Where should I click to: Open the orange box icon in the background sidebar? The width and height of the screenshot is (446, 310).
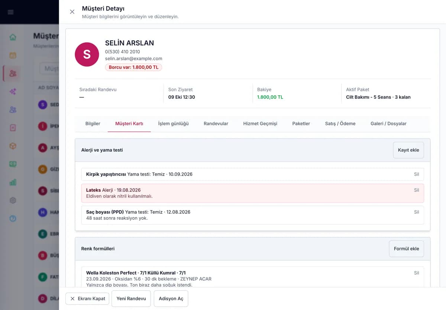point(13,146)
